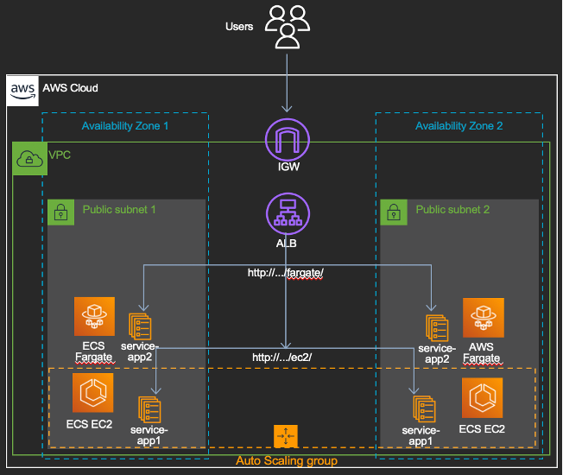The height and width of the screenshot is (475, 563).
Task: Click the orange Auto Scaling group icon
Action: click(286, 436)
